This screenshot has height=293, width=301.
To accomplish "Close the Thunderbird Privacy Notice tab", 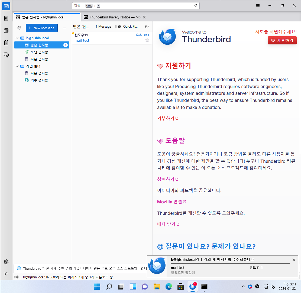I will point(145,17).
